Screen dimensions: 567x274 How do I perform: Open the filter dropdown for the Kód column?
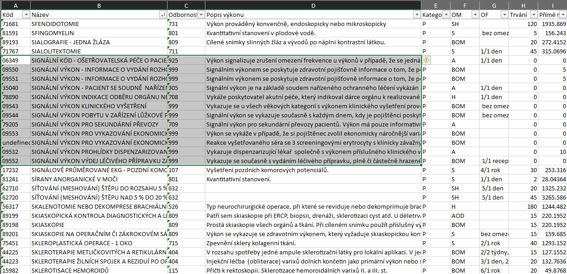[26, 15]
